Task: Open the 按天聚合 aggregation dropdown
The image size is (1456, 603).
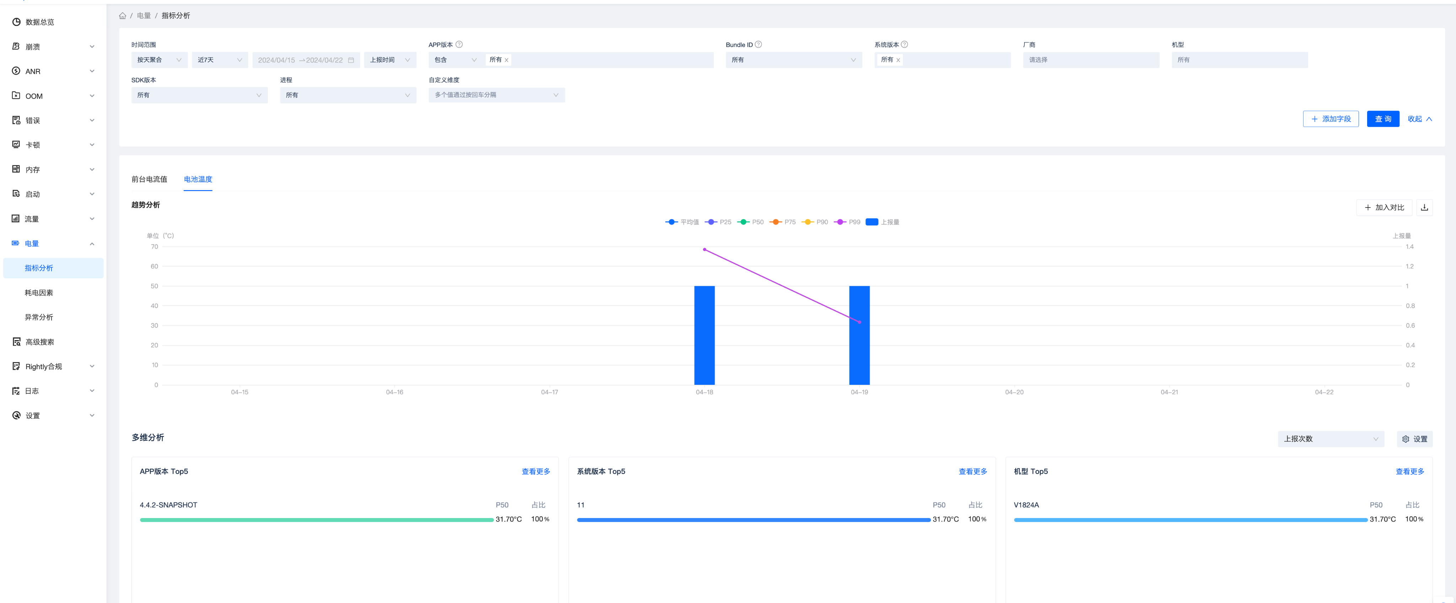Action: pyautogui.click(x=159, y=60)
